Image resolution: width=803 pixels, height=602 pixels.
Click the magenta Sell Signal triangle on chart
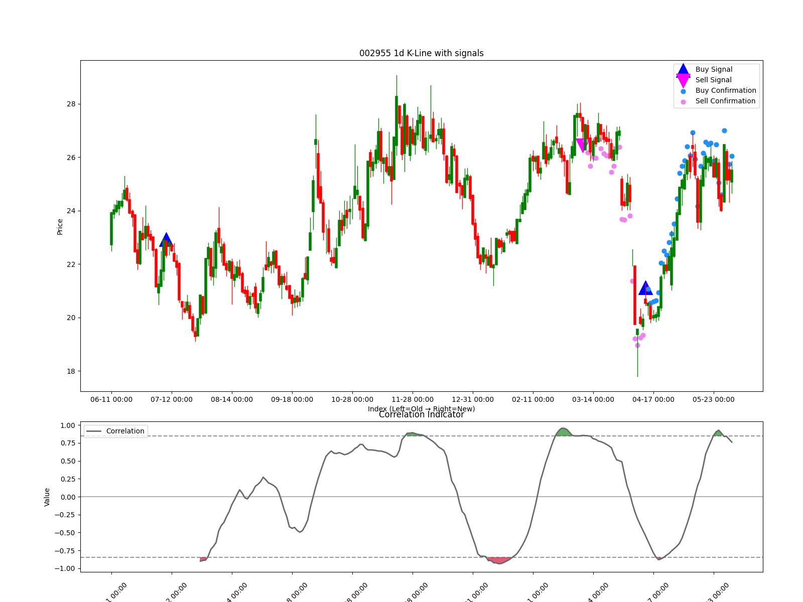coord(583,145)
